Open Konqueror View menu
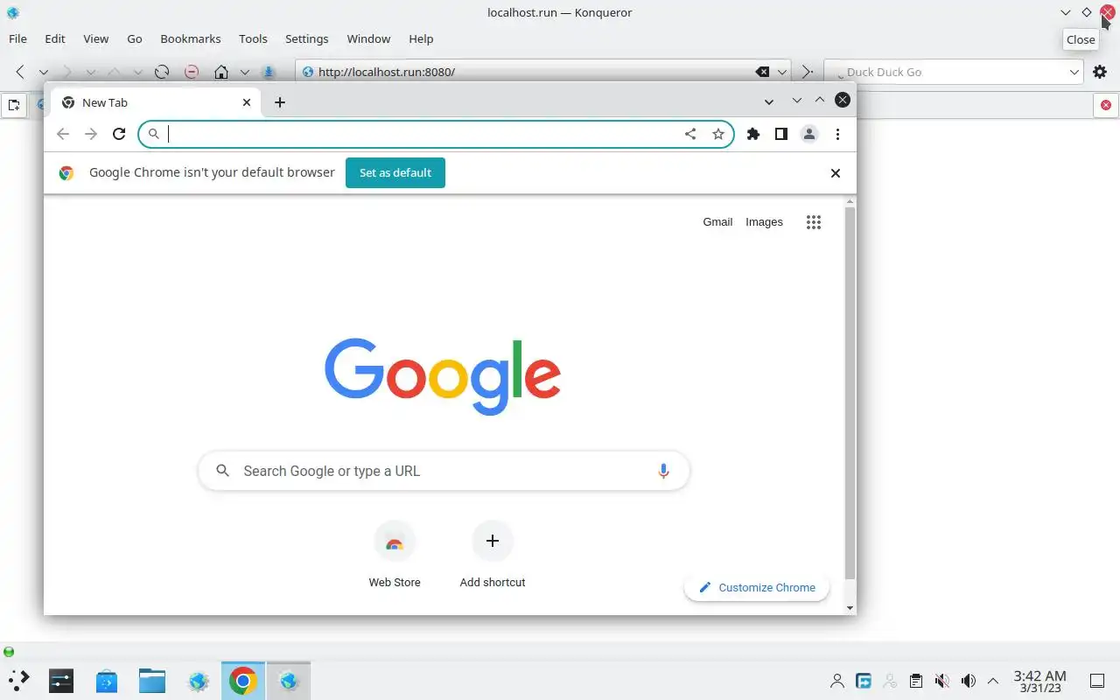 (x=96, y=38)
